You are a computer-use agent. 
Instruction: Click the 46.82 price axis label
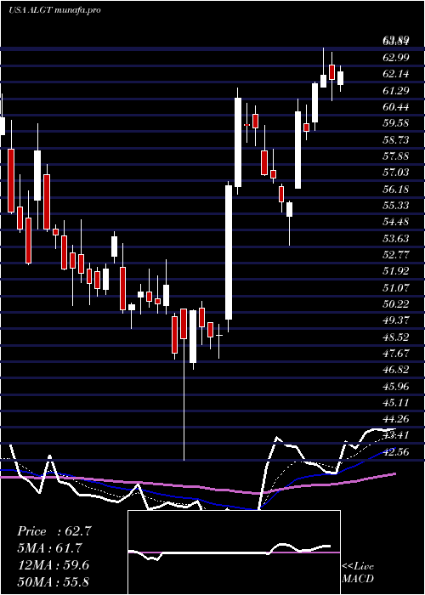coord(396,371)
